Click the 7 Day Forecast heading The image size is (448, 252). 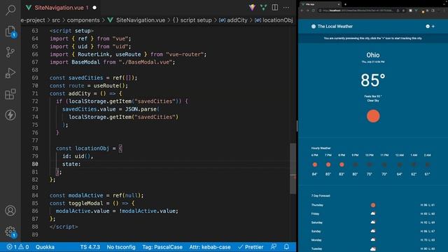click(x=321, y=196)
